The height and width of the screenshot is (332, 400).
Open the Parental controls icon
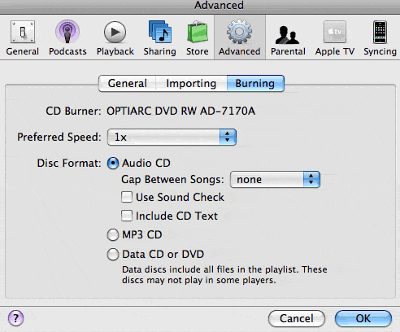pyautogui.click(x=288, y=35)
